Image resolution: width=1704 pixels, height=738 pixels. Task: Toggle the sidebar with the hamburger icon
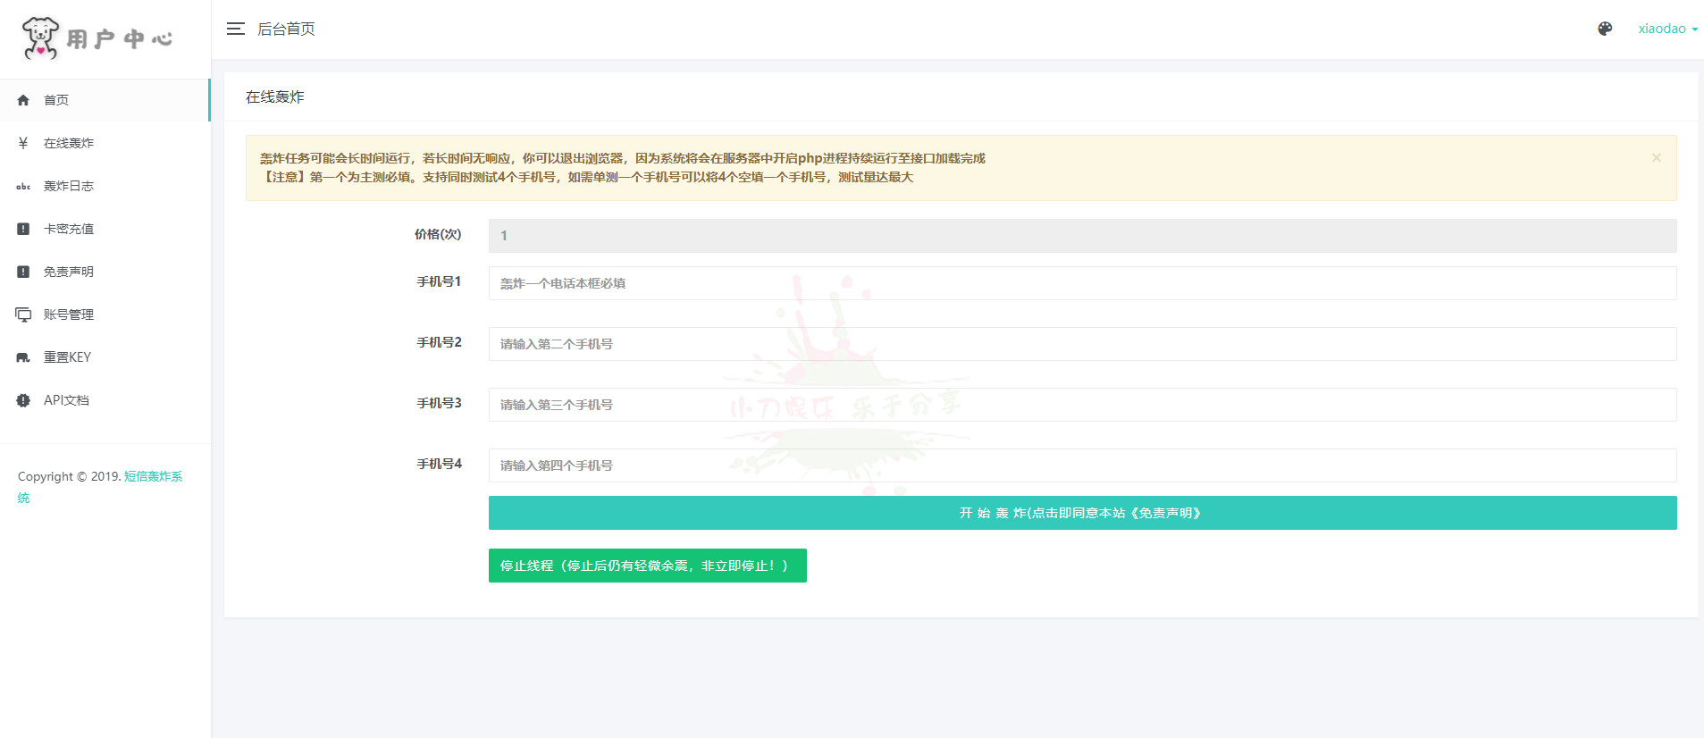pyautogui.click(x=236, y=29)
